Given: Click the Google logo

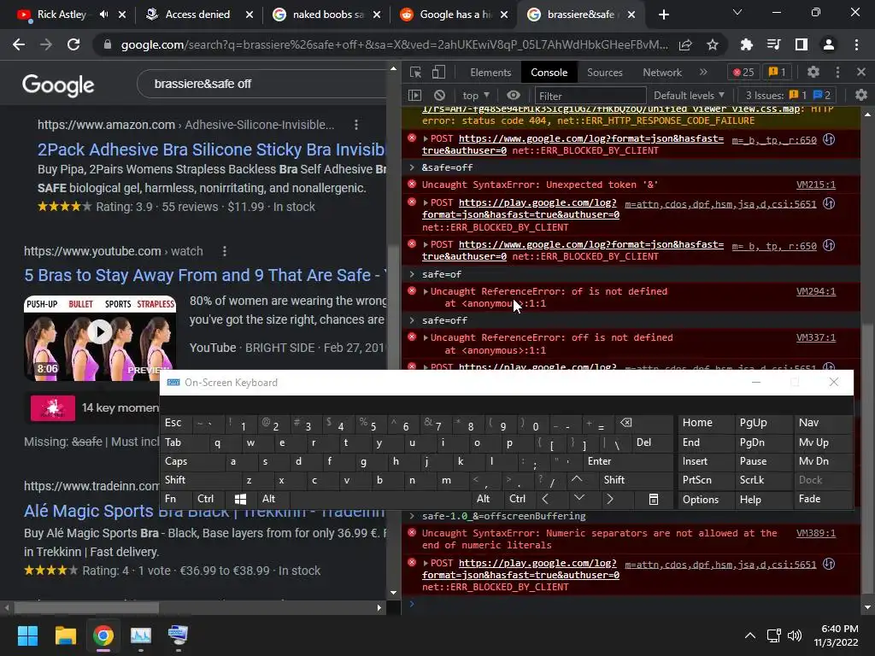Looking at the screenshot, I should (58, 85).
